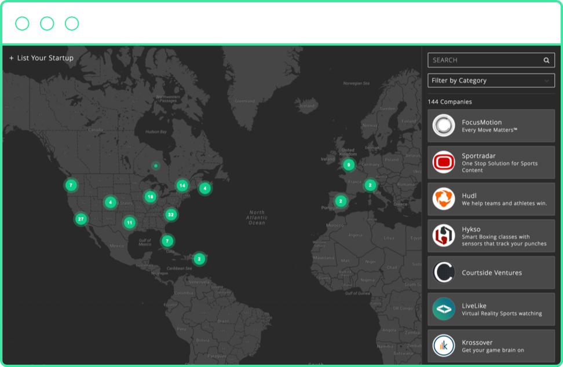The height and width of the screenshot is (367, 563).
Task: Click the 'Smart Boxing classes' description text
Action: (x=504, y=240)
